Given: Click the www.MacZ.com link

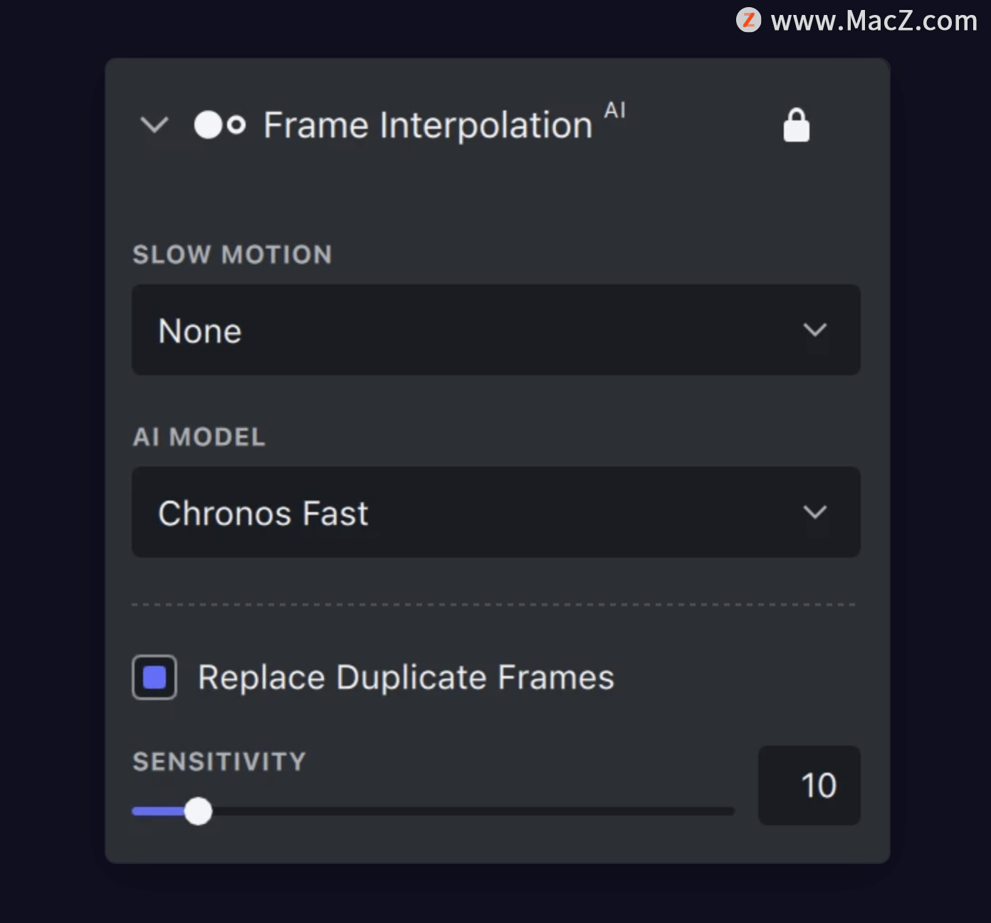Looking at the screenshot, I should [x=874, y=21].
